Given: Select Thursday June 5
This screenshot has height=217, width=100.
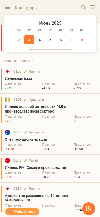Looking at the screenshot, I should [50, 40].
